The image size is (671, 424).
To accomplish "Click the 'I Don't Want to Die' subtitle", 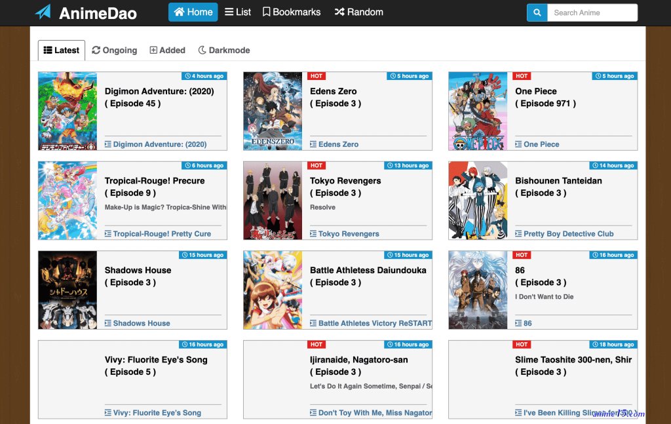I will (x=545, y=296).
